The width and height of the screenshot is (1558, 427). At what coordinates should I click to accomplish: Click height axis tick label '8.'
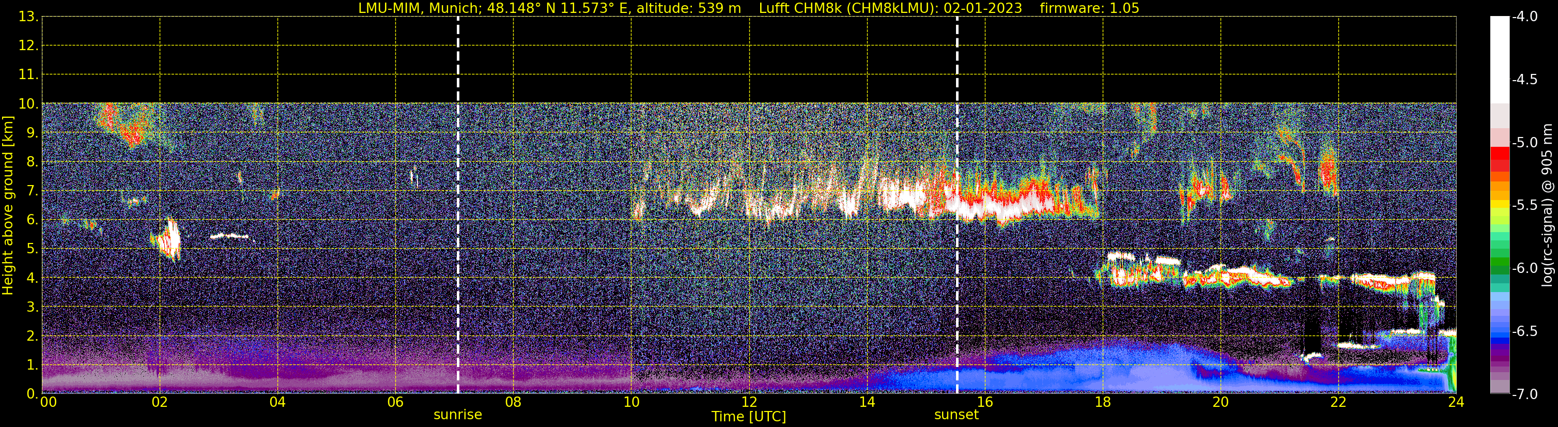click(x=32, y=162)
